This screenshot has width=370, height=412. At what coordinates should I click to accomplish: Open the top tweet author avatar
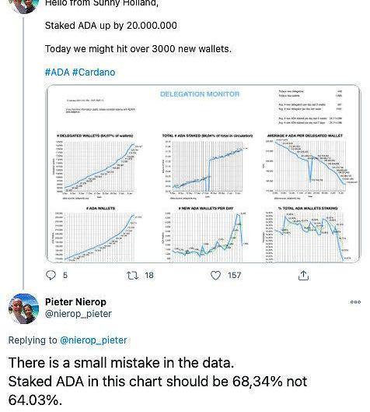coord(23,5)
